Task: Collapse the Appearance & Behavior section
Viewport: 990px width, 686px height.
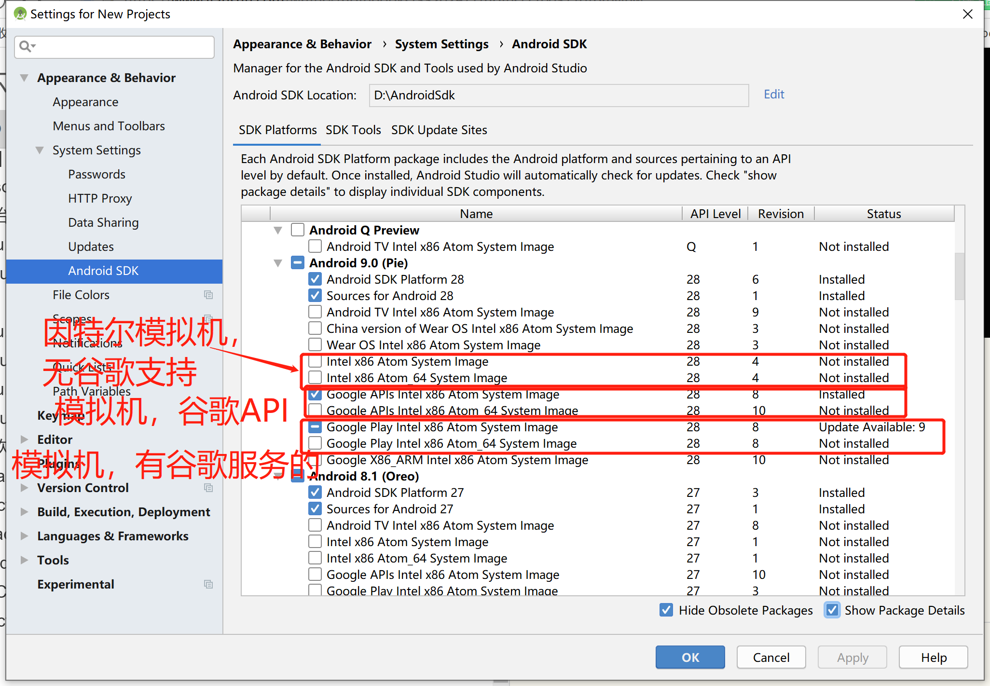Action: click(24, 78)
